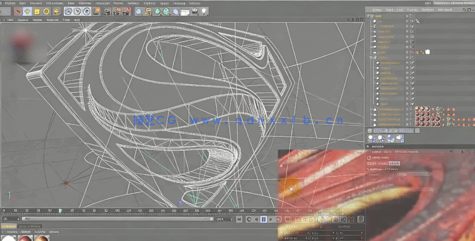Open the viewport Panel menu
Screen dimensions: 475x241
[x=77, y=20]
